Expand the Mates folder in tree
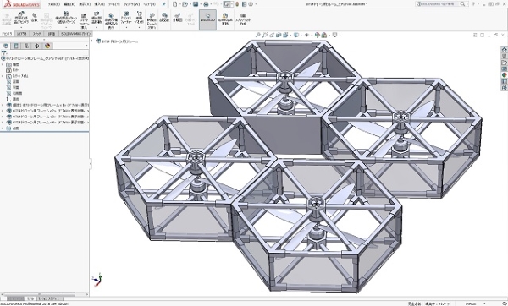The height and width of the screenshot is (306, 508). (3, 128)
